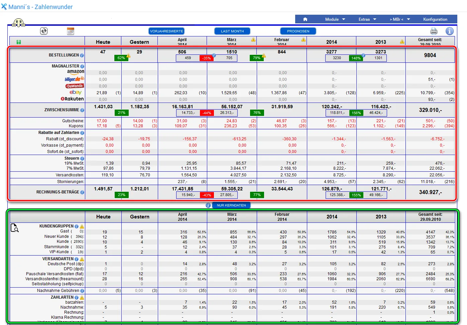The image size is (467, 325).
Task: Toggle the VORJAHRESWERTE button
Action: point(166,31)
